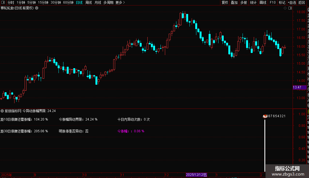Select the 15分钟 period
Image resolution: width=309 pixels, height=178 pixels.
tap(43, 2)
